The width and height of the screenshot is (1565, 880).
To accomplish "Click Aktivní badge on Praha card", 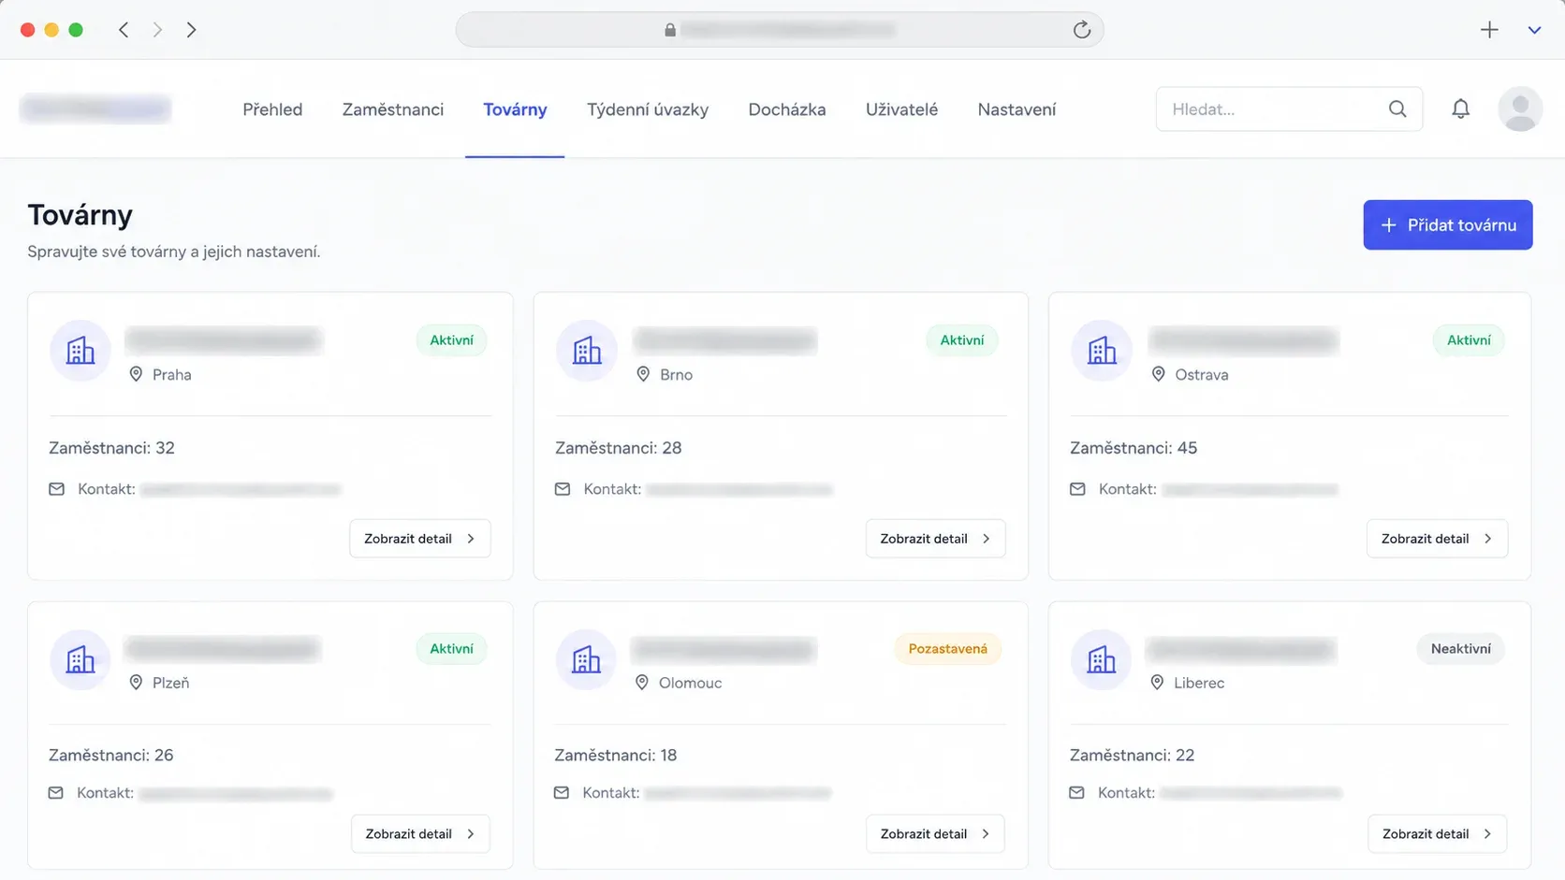I will [451, 340].
